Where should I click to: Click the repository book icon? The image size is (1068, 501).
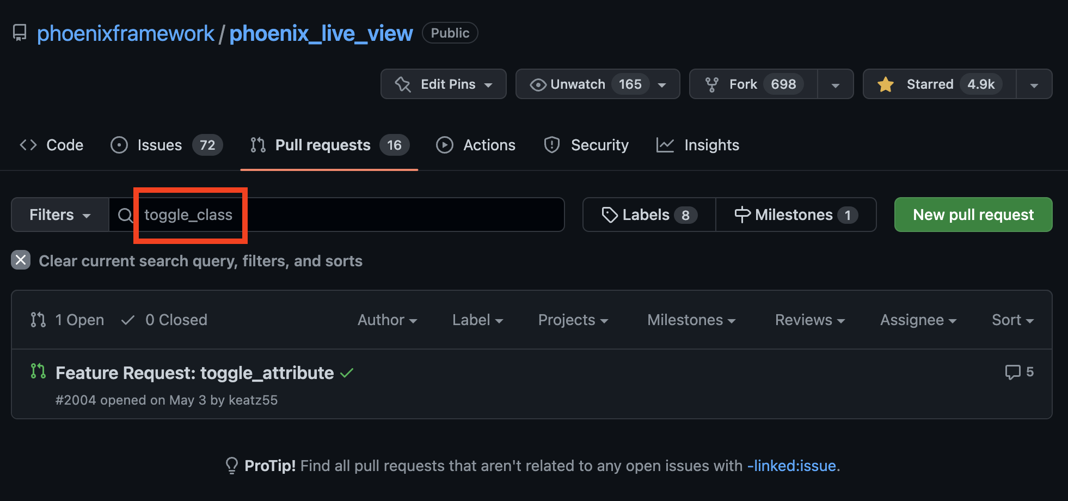(20, 33)
